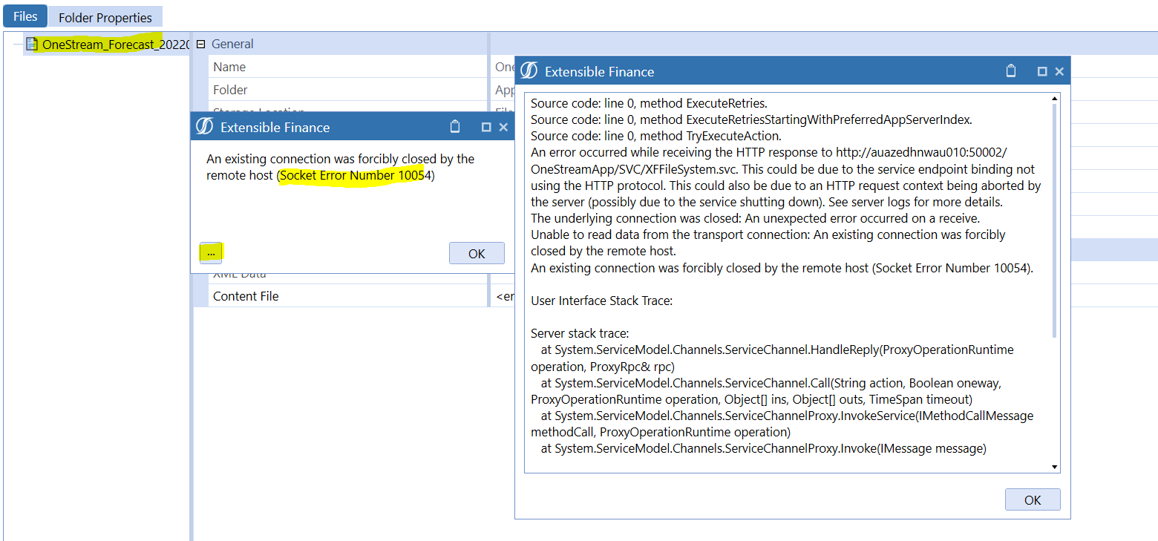Maximize the stack trace details dialog
The width and height of the screenshot is (1158, 541).
(1042, 71)
